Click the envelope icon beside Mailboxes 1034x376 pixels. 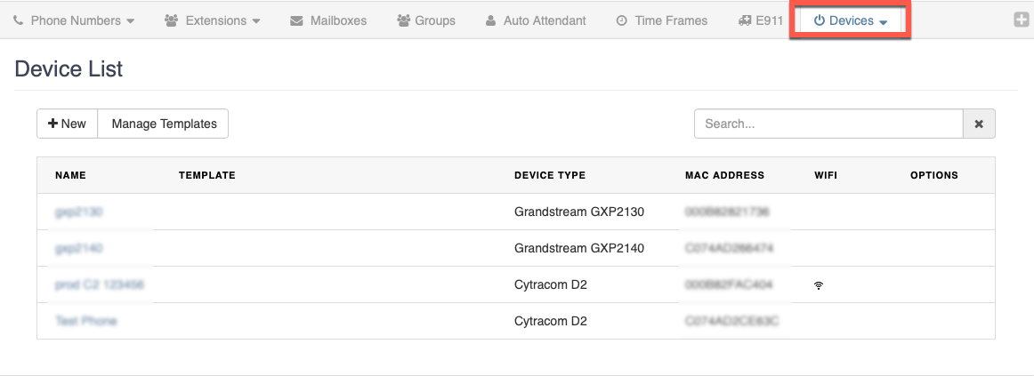click(296, 20)
